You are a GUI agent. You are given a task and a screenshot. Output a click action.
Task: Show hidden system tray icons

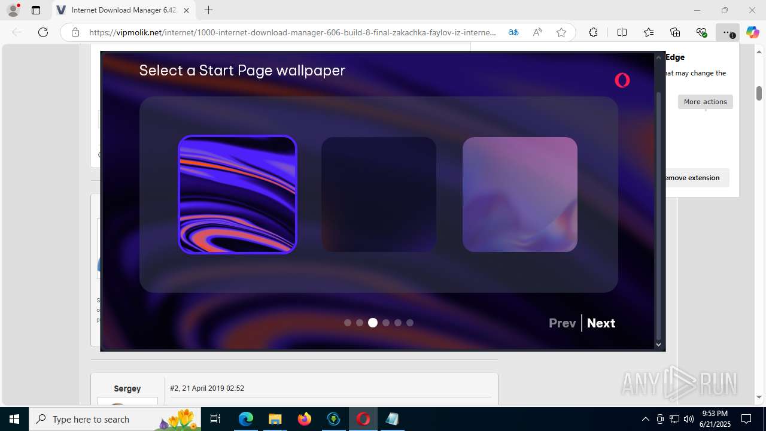click(645, 419)
